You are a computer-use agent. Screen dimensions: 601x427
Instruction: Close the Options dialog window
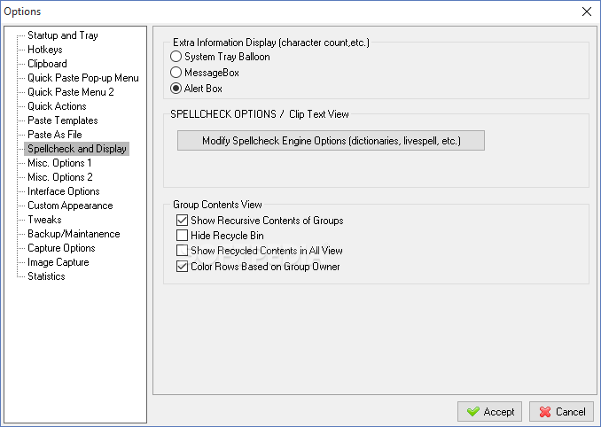pyautogui.click(x=587, y=12)
